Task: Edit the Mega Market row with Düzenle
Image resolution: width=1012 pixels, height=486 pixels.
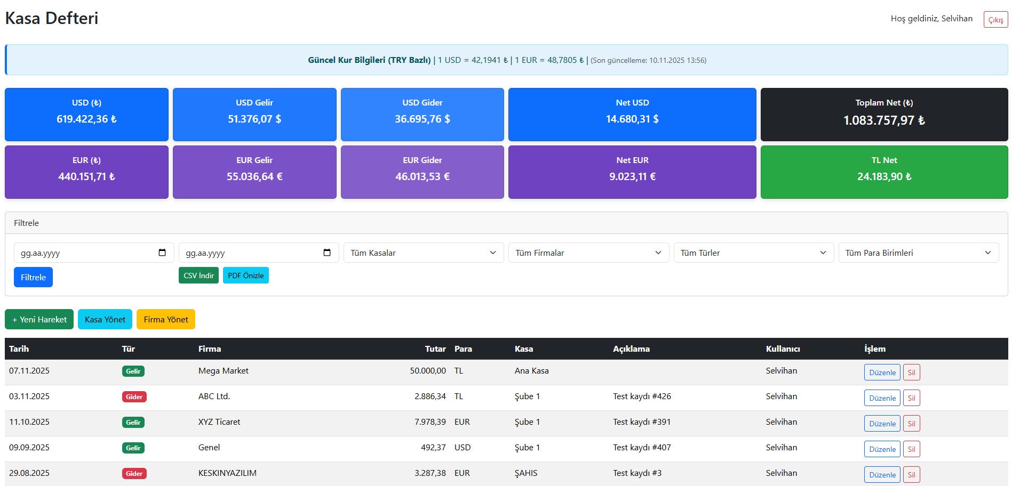Action: pyautogui.click(x=882, y=372)
